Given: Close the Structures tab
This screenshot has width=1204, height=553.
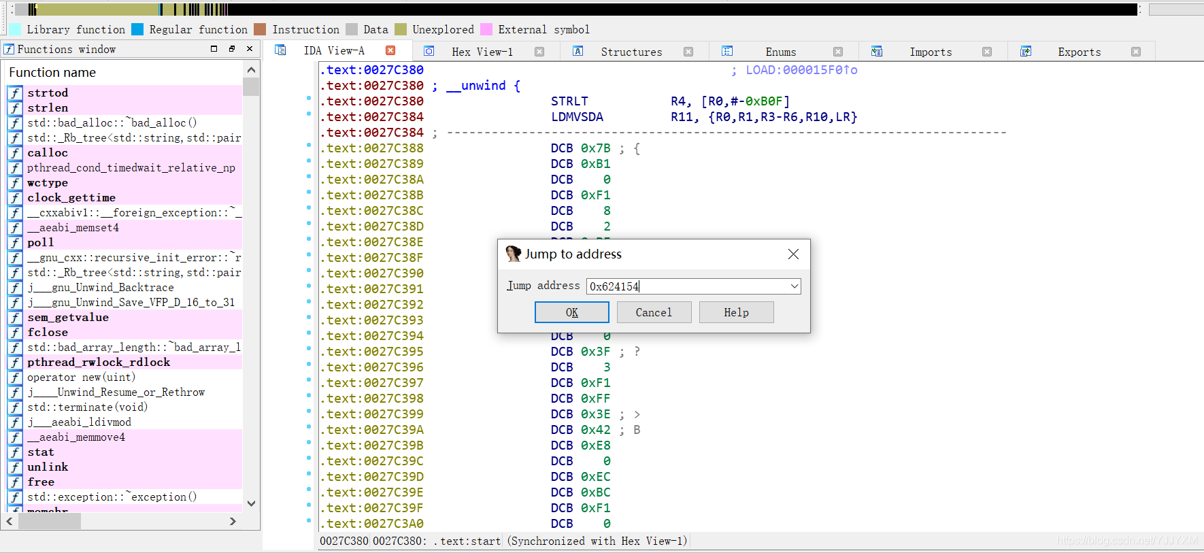Looking at the screenshot, I should click(688, 52).
